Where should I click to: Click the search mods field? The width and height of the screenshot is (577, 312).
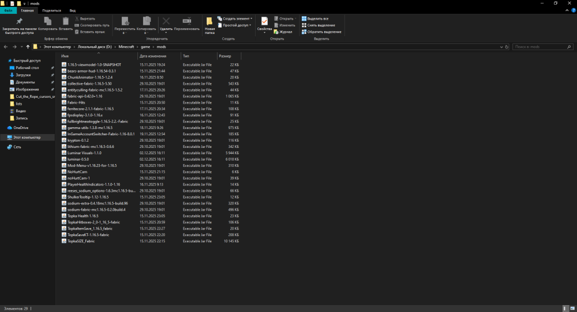pos(543,47)
